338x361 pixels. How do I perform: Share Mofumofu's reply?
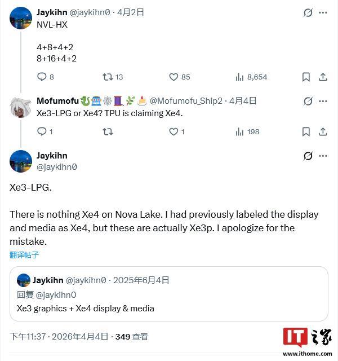(323, 131)
